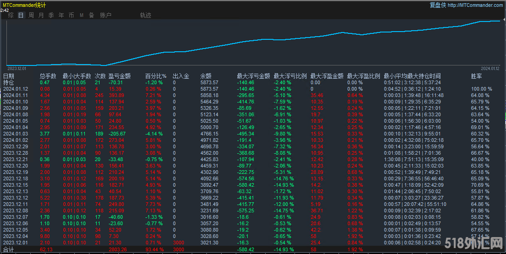Click the 余额 column header
The width and height of the screenshot is (506, 254).
[x=206, y=76]
